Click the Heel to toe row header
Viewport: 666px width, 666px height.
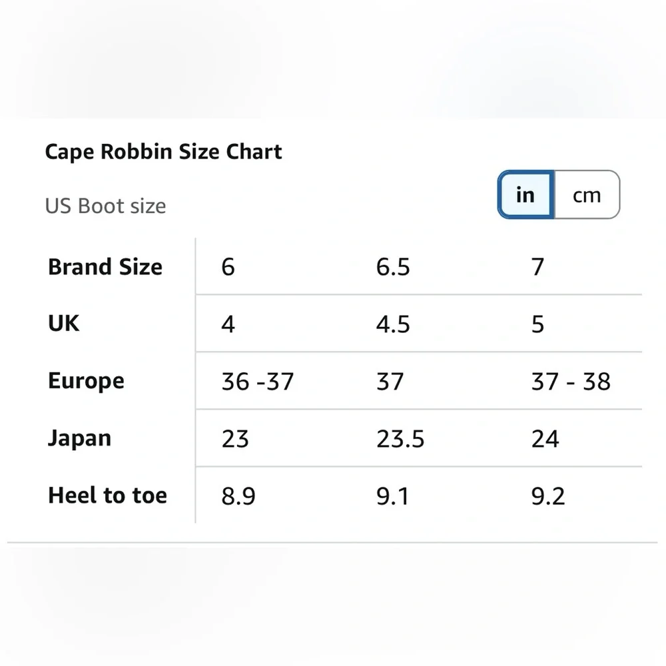coord(107,496)
